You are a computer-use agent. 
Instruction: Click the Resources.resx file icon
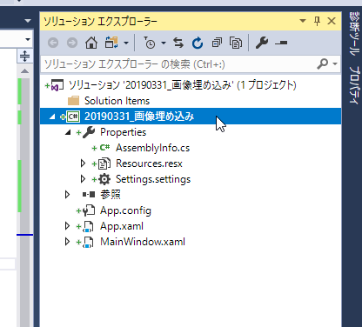pyautogui.click(x=104, y=163)
